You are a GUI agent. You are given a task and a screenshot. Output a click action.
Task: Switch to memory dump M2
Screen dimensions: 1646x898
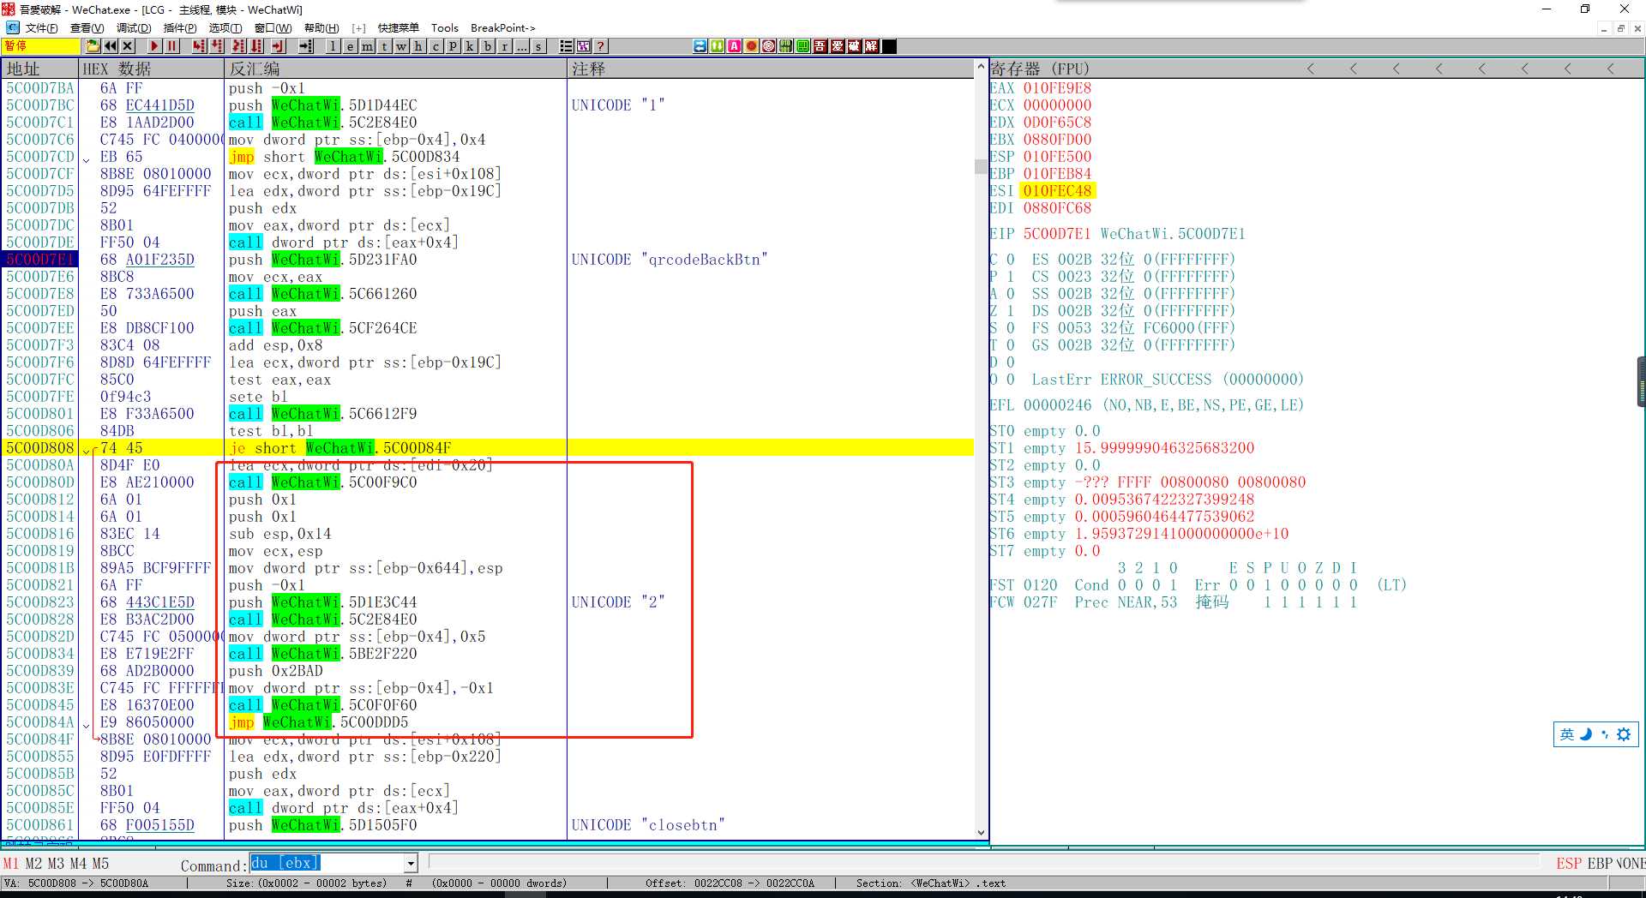[x=33, y=864]
